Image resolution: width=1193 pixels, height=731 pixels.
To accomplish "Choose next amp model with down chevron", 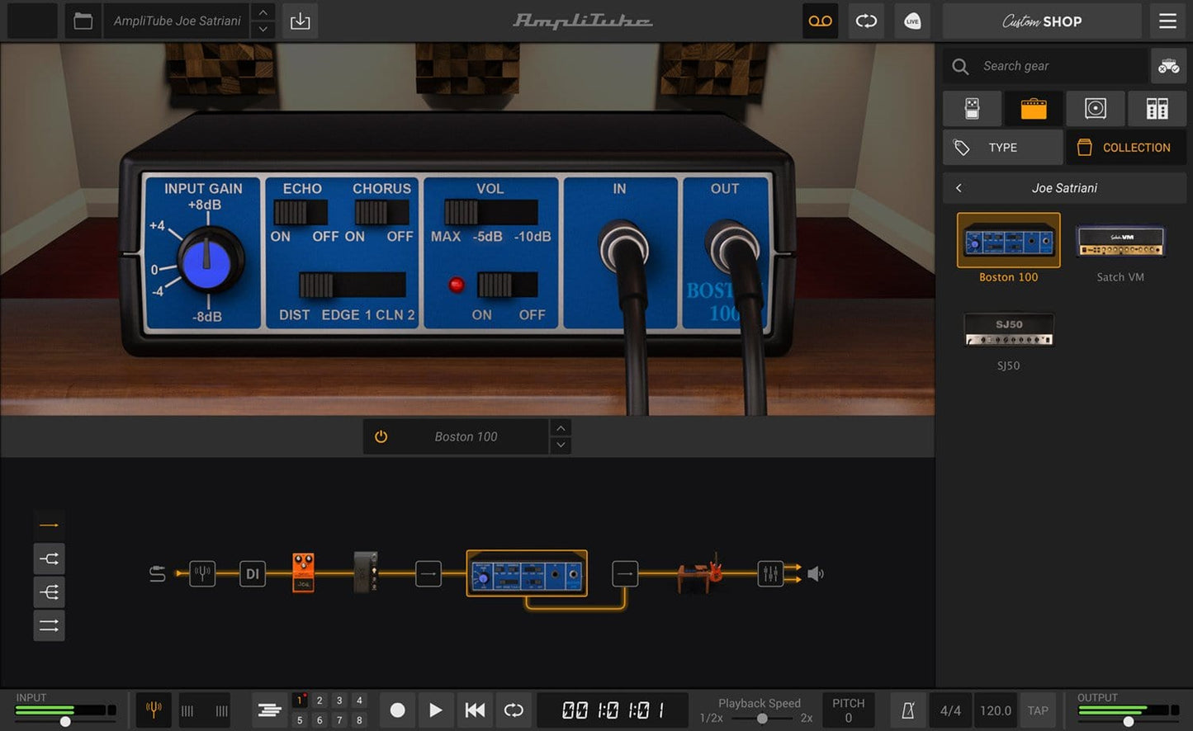I will [561, 446].
